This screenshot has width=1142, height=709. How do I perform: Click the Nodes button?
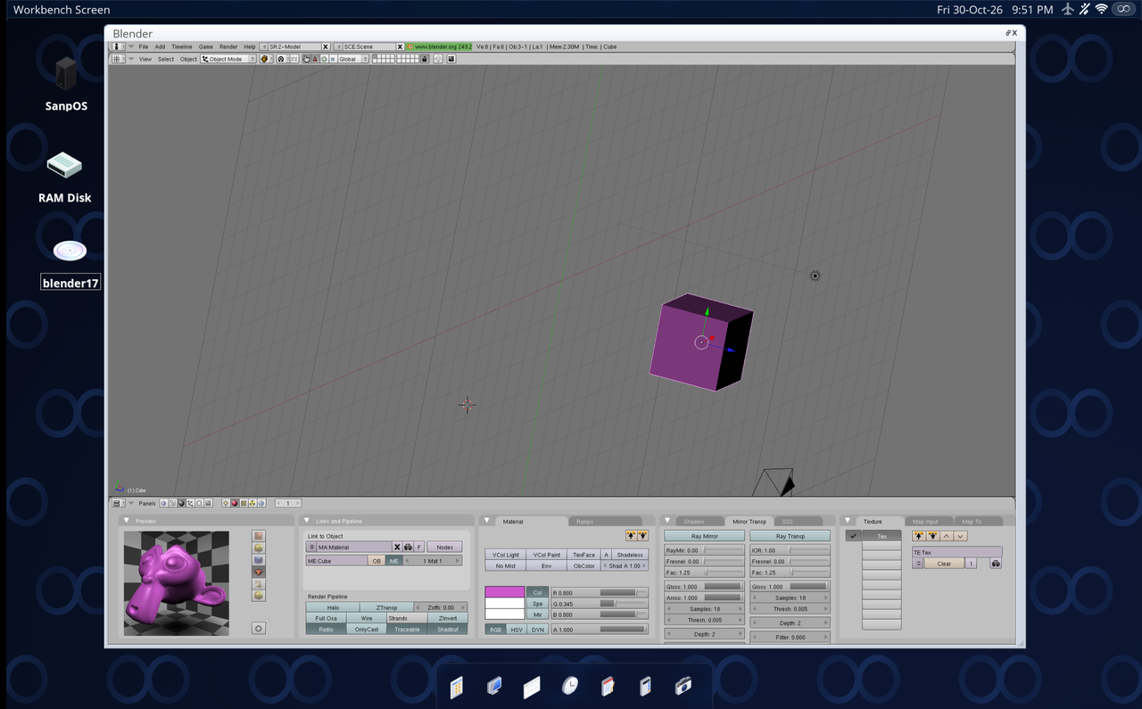tap(444, 547)
